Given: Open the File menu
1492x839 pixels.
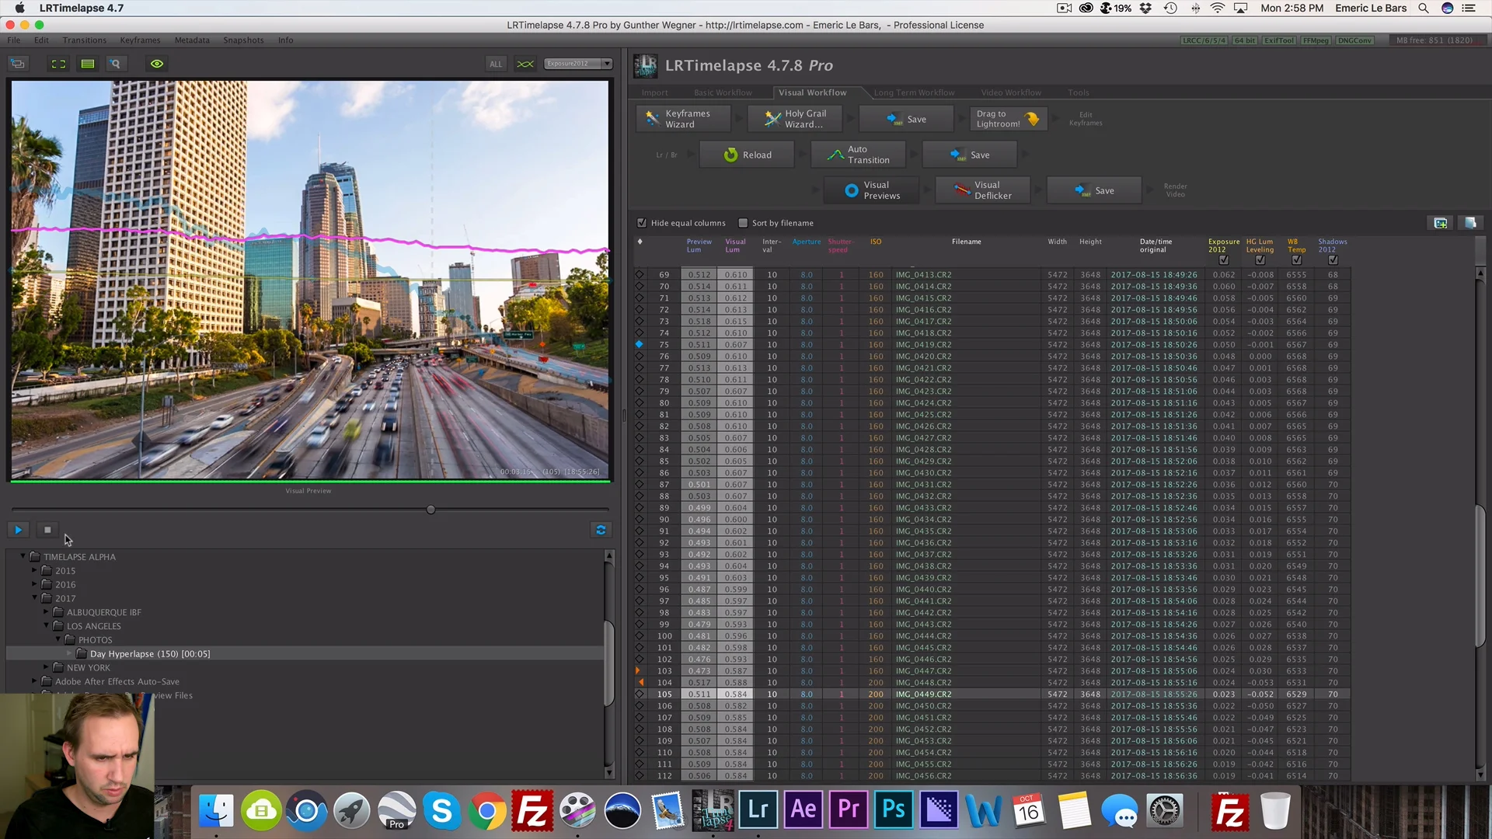Looking at the screenshot, I should 14,40.
